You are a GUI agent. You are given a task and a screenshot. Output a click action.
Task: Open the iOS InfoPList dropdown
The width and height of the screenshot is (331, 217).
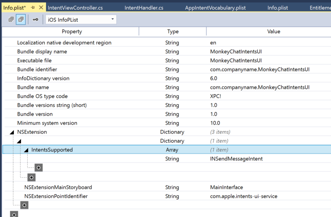click(x=81, y=20)
